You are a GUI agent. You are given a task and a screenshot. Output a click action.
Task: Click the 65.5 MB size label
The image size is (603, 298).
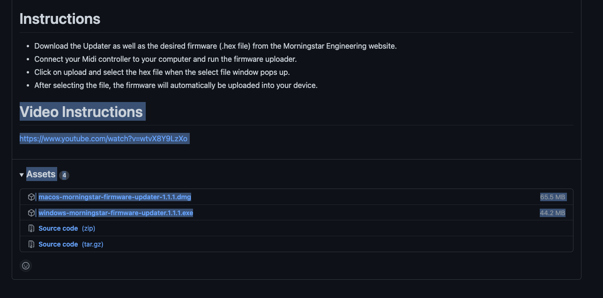tap(553, 196)
